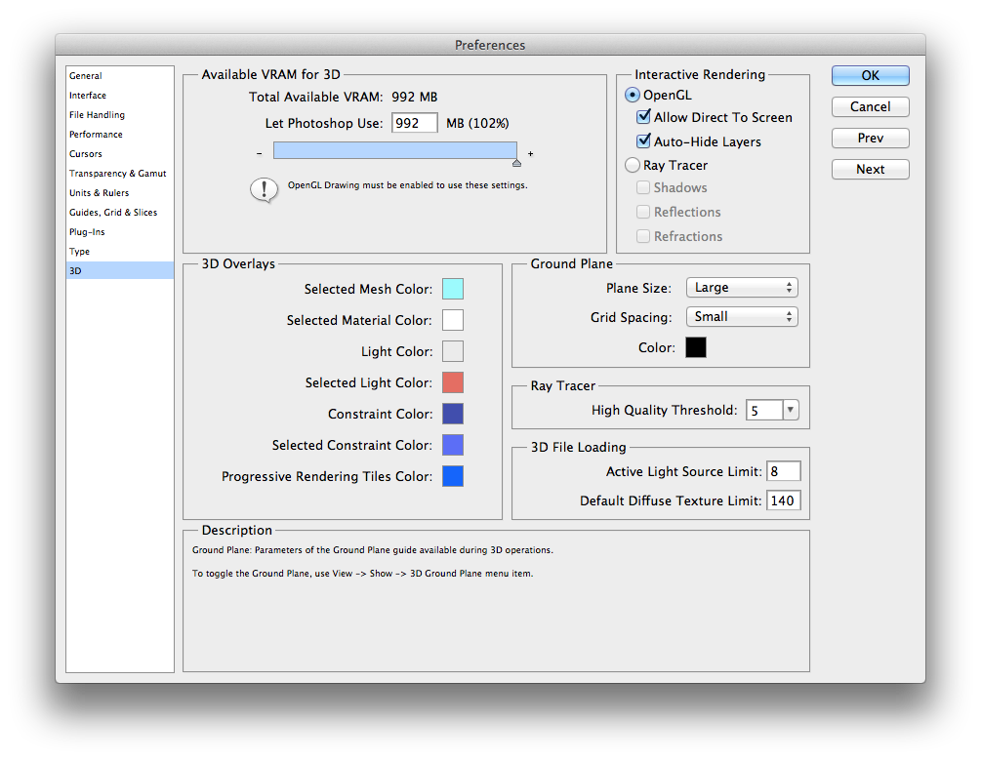Pick the Selected Material Color swatch
The width and height of the screenshot is (981, 760).
coord(453,320)
